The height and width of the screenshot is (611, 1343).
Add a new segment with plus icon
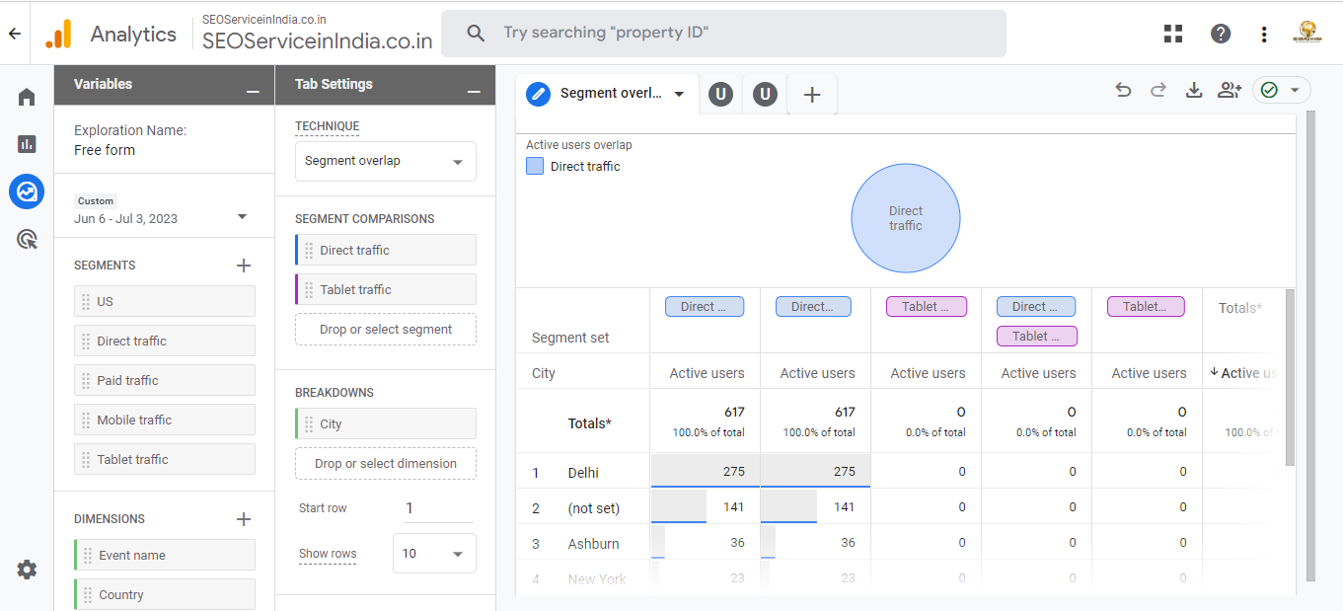coord(244,266)
